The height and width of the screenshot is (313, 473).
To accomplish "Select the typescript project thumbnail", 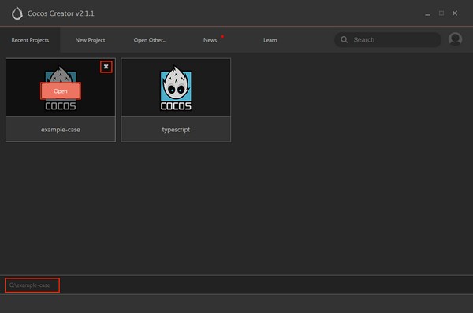I will (176, 87).
